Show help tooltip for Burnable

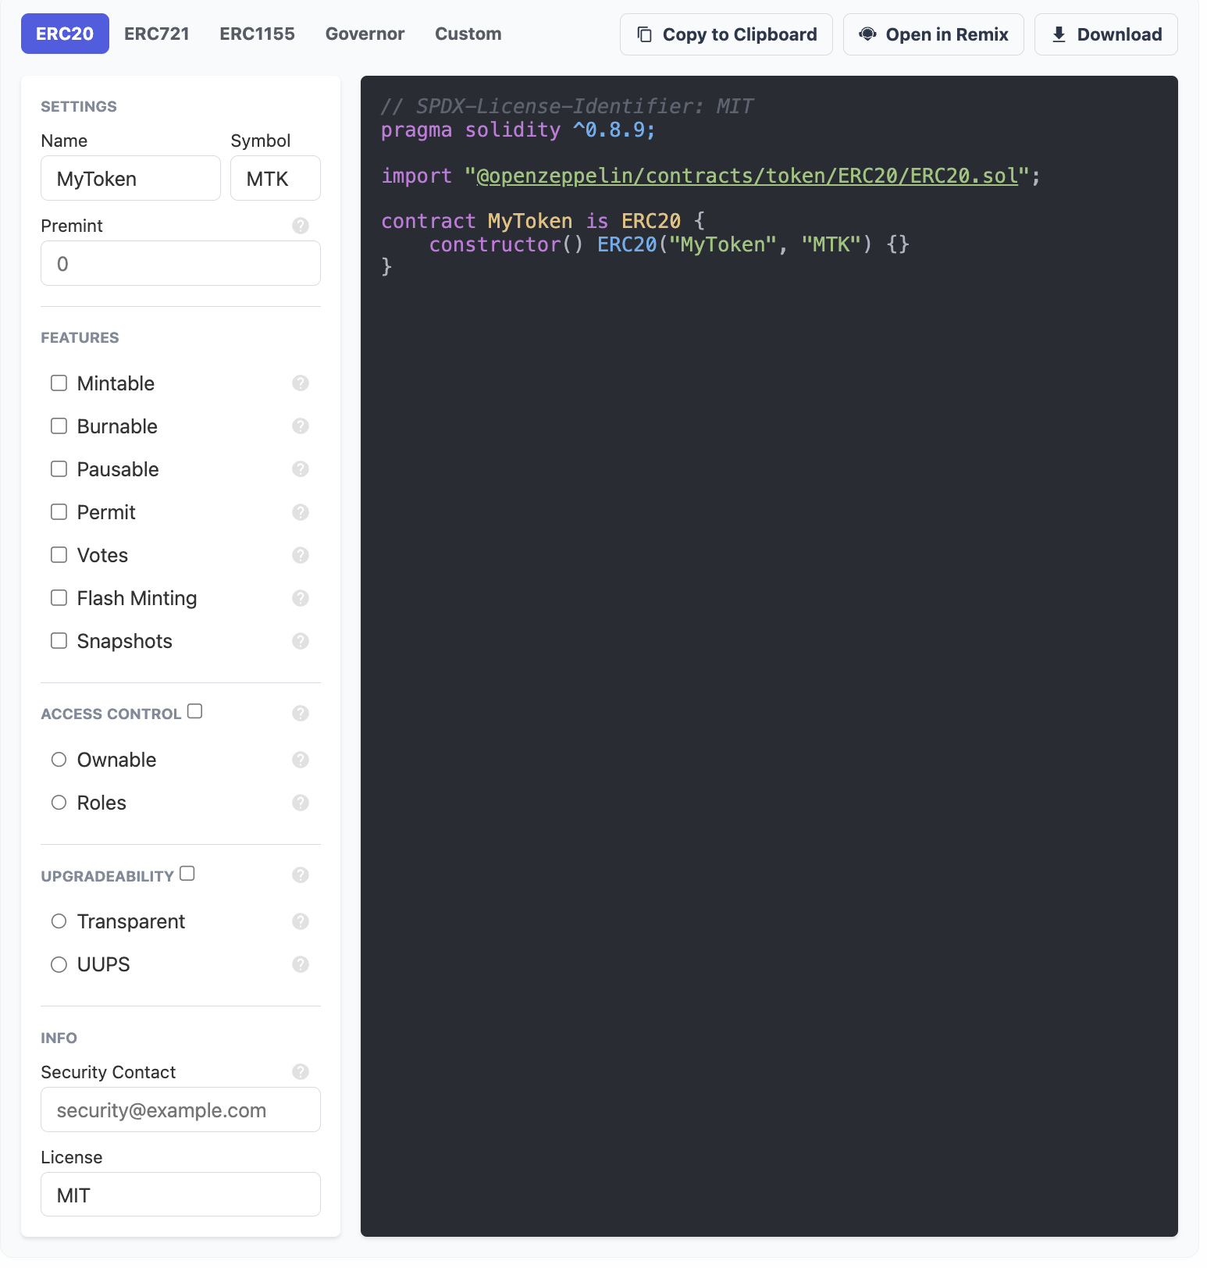(x=301, y=426)
